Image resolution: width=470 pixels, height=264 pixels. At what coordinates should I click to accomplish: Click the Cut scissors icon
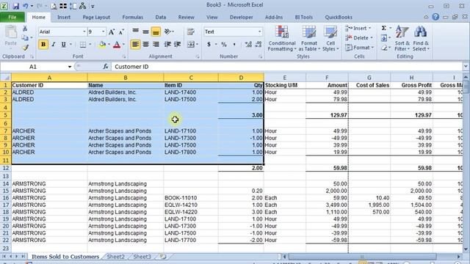click(x=25, y=29)
